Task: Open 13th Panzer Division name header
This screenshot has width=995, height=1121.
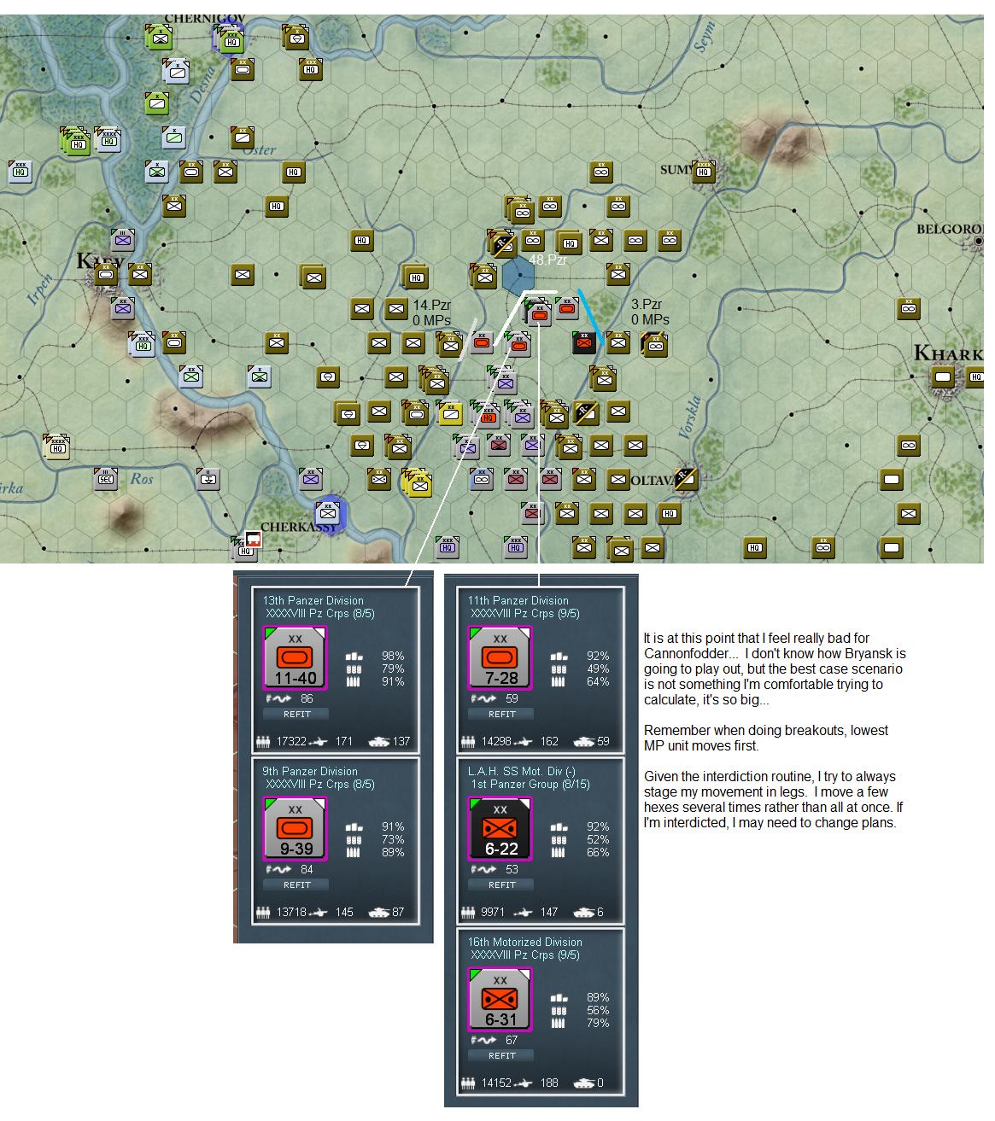Action: [313, 600]
